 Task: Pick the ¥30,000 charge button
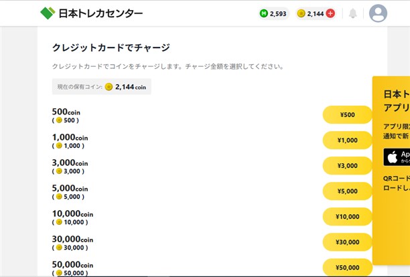click(x=347, y=242)
